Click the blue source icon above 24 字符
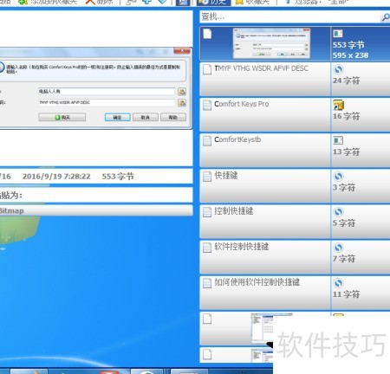This screenshot has height=374, width=390. (338, 69)
